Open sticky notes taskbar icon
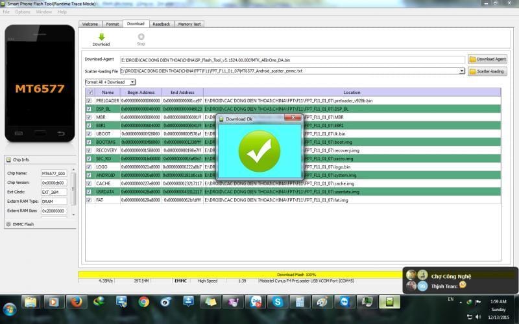 (210, 302)
